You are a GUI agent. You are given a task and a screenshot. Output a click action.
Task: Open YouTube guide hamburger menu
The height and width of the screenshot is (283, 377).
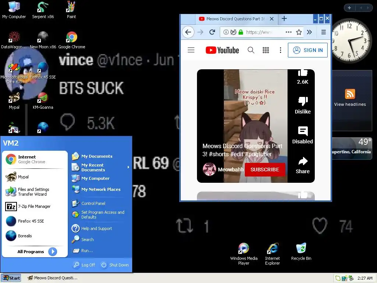(x=191, y=50)
